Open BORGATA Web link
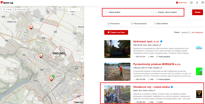This screenshot has height=104, width=205. coord(151,79)
